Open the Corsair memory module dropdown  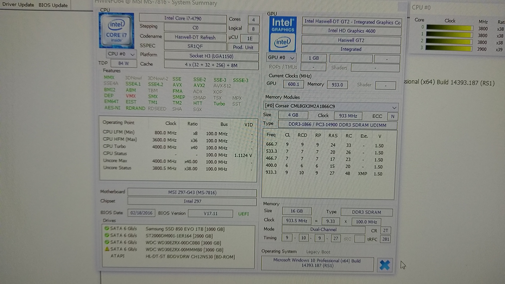tap(331, 106)
